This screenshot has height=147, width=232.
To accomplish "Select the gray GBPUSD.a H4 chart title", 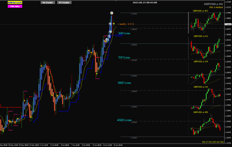I will pyautogui.click(x=213, y=4).
